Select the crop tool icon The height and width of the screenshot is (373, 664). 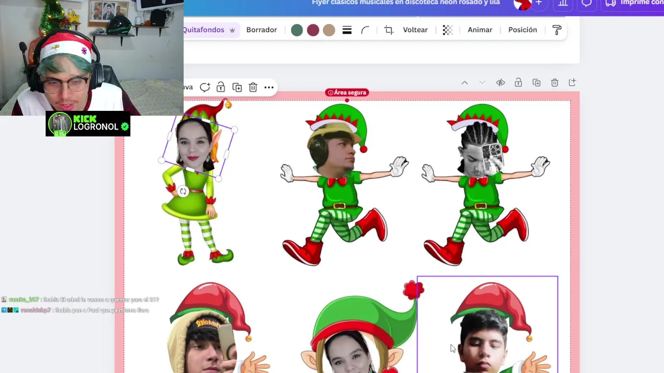coord(389,30)
